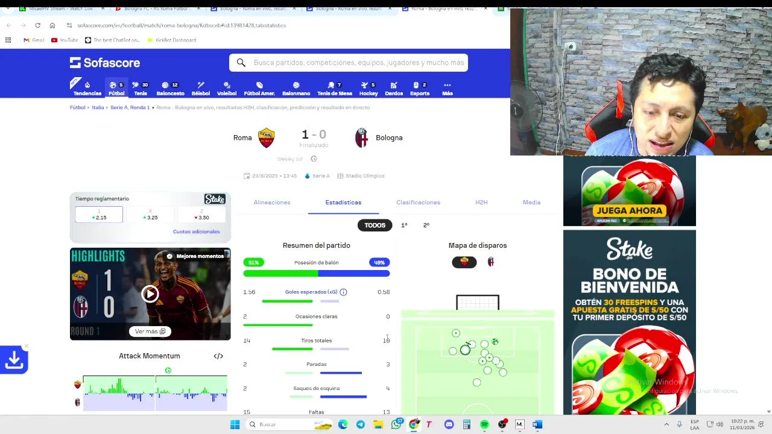The height and width of the screenshot is (434, 772).
Task: Open the Media tab
Action: coord(531,203)
